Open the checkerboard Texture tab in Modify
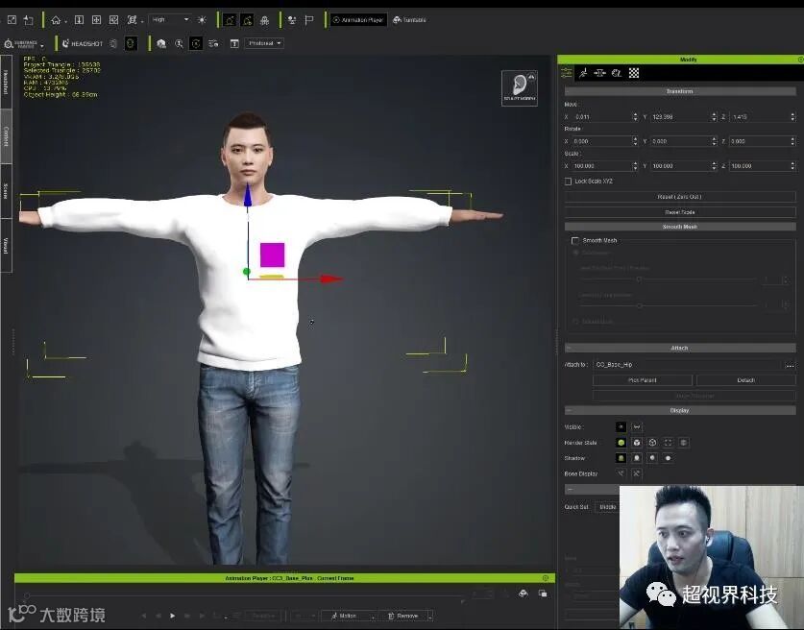Viewport: 804px width, 630px height. click(x=634, y=73)
